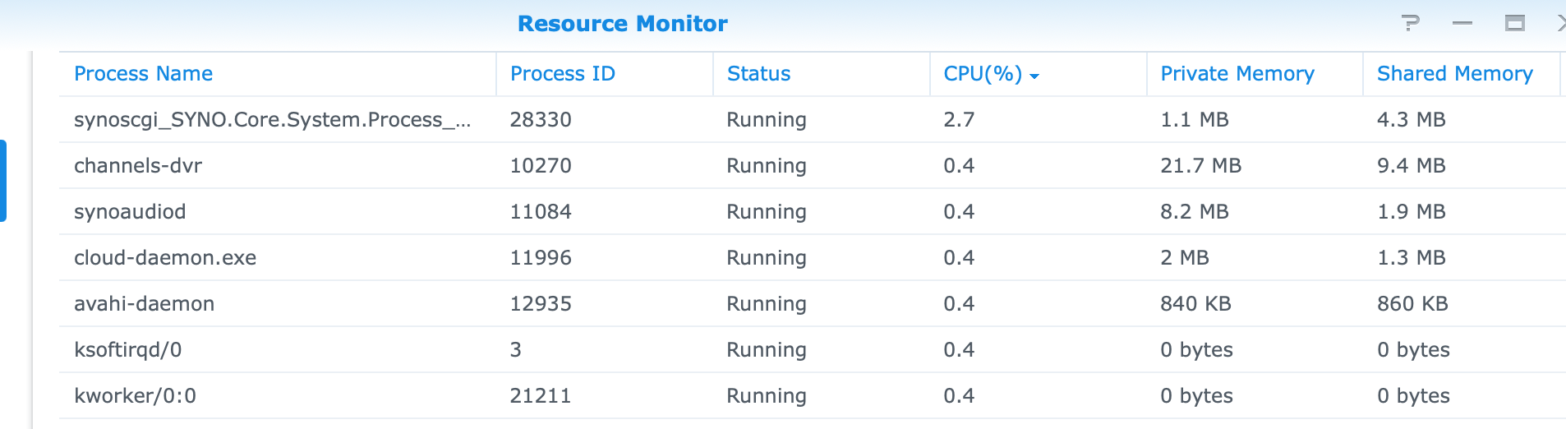Click the CPU(%) sort arrow
Viewport: 1566px width, 429px height.
point(1034,76)
